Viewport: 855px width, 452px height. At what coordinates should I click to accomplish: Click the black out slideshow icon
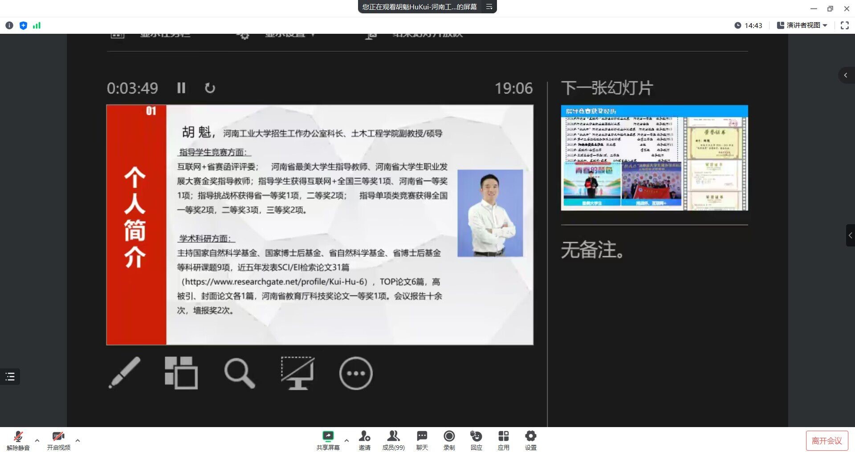297,373
